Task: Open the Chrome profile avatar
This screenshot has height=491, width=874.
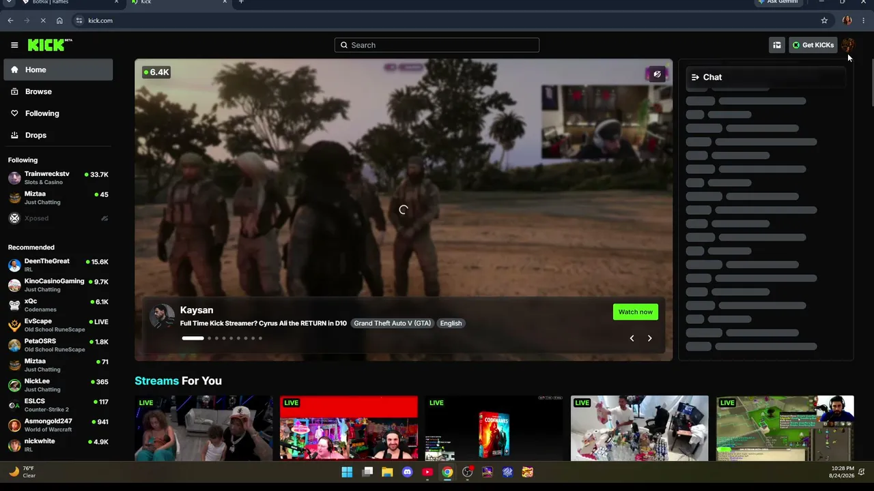Action: [847, 20]
